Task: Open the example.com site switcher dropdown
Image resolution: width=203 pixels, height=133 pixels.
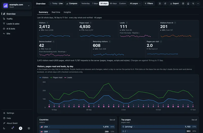Action: point(16,6)
